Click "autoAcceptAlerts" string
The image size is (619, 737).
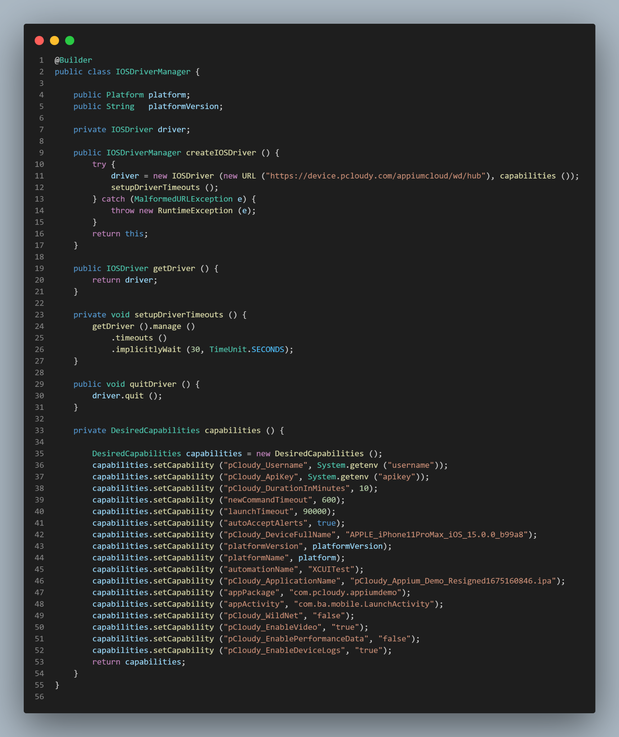(x=265, y=523)
